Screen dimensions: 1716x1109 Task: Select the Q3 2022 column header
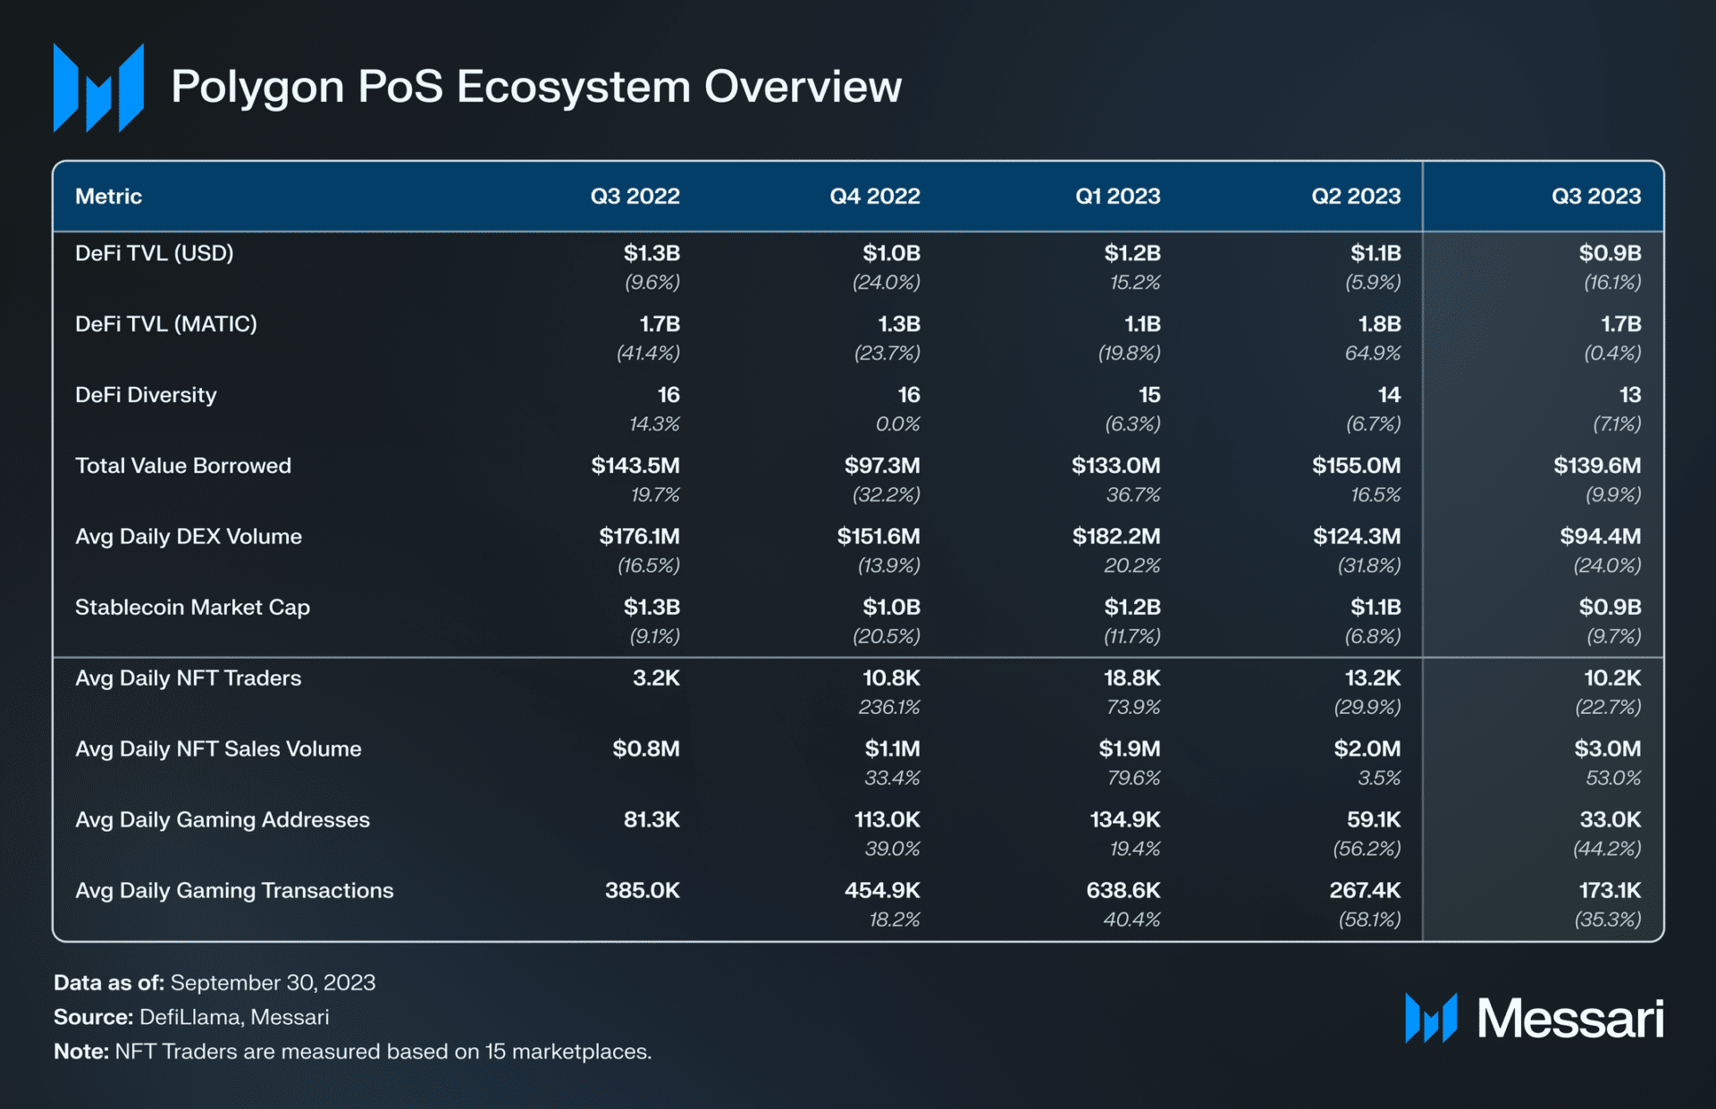(x=635, y=197)
